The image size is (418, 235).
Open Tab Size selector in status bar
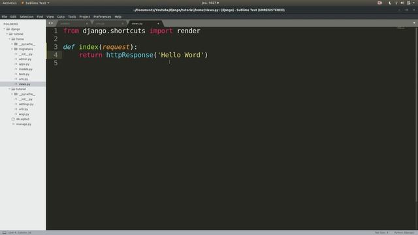coord(381,232)
